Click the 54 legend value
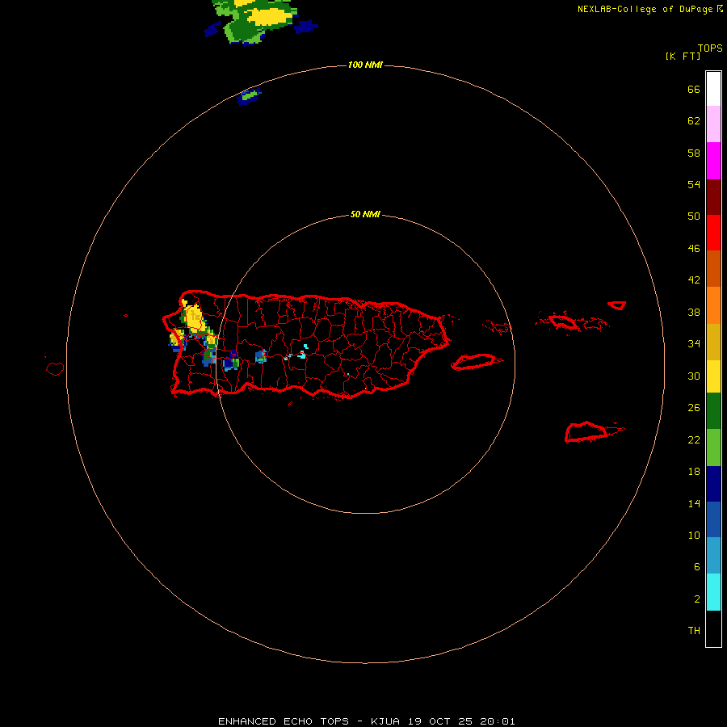Viewport: 727px width, 727px height. [x=694, y=184]
